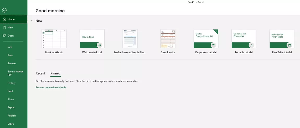Click the fx icon on Formulas tile
The height and width of the screenshot is (128, 300).
pyautogui.click(x=252, y=45)
